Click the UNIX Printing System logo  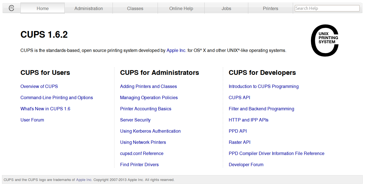click(x=325, y=40)
